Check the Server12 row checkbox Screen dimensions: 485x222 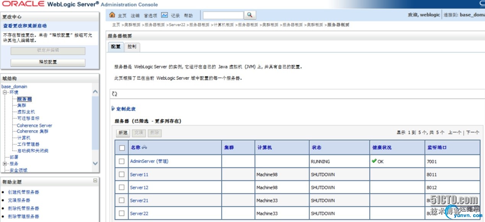coord(122,187)
